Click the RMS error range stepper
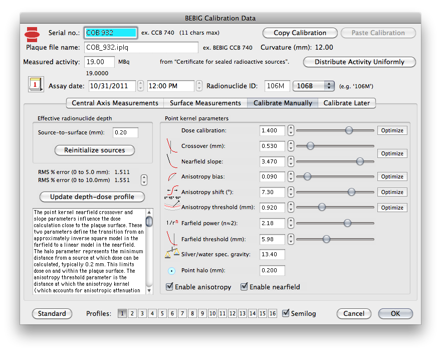This screenshot has height=352, width=441. click(144, 180)
